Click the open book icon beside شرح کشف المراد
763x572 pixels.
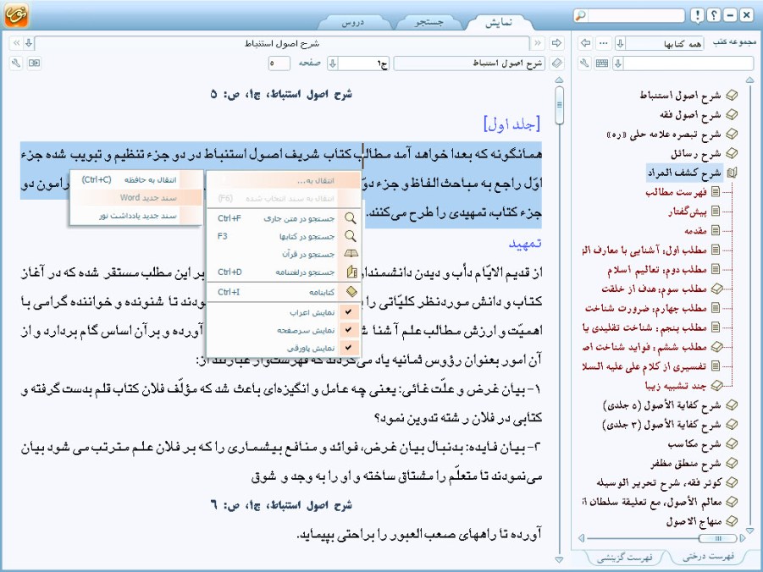[732, 173]
